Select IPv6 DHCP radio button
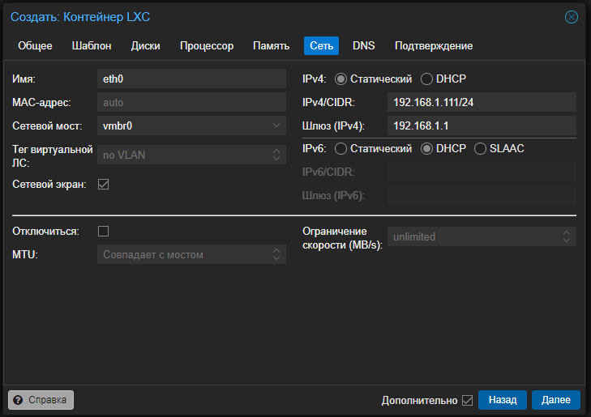Viewport: 591px width, 417px height. [426, 149]
